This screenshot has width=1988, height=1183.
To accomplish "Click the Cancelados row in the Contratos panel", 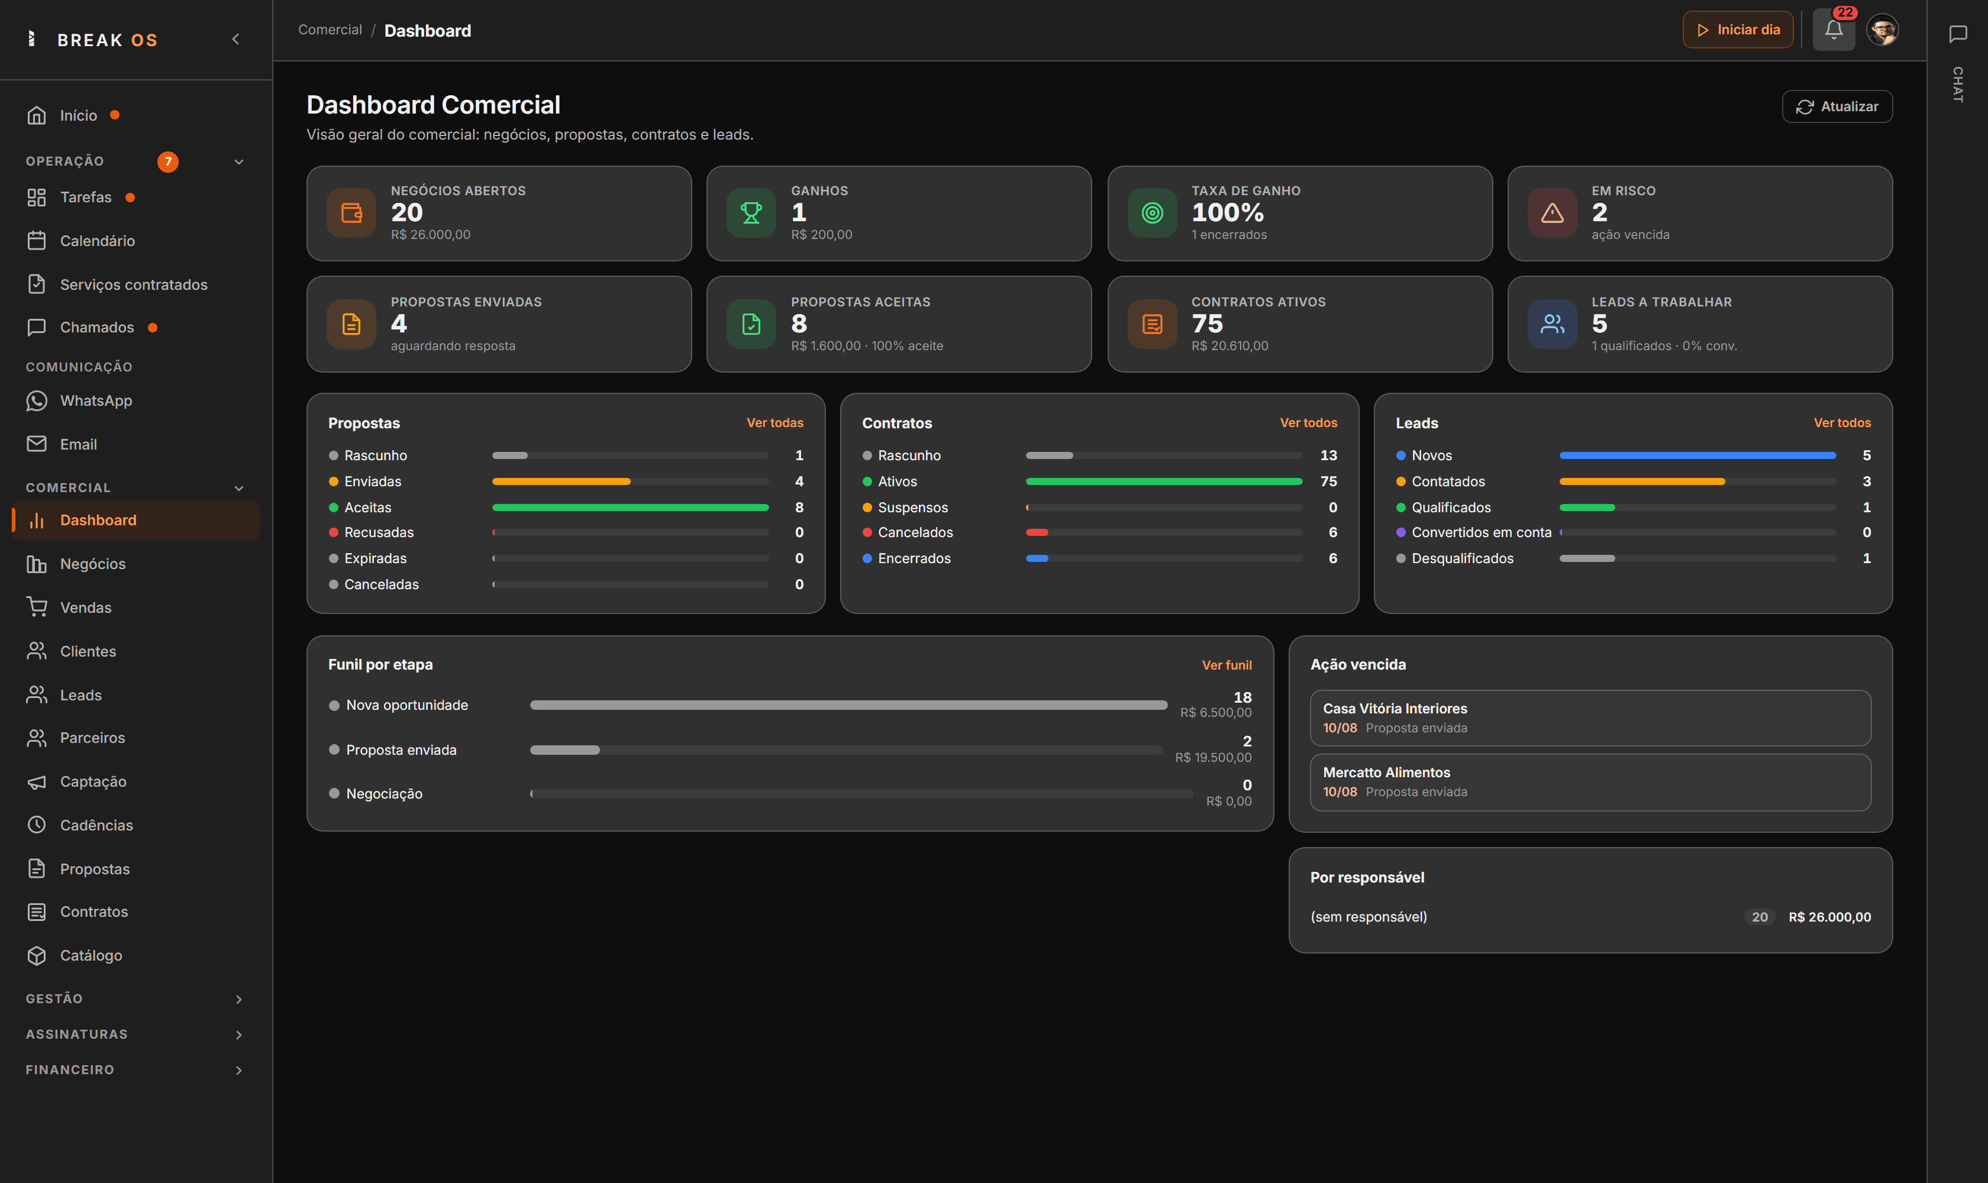I will coord(1100,532).
